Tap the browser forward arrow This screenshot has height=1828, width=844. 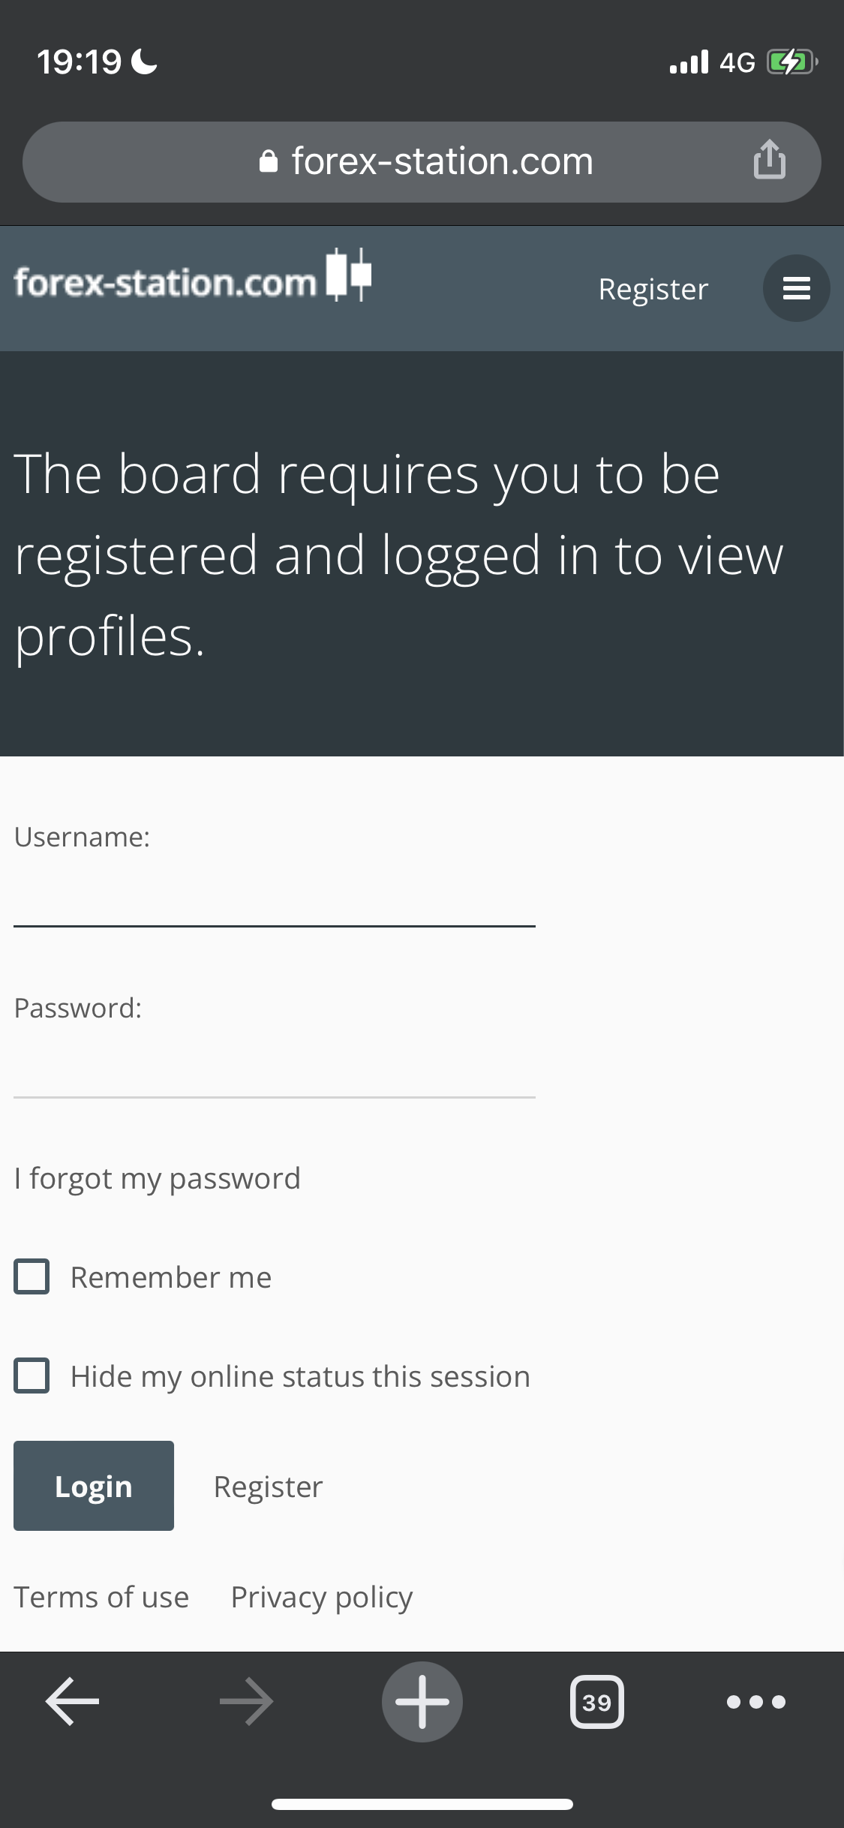click(x=246, y=1701)
